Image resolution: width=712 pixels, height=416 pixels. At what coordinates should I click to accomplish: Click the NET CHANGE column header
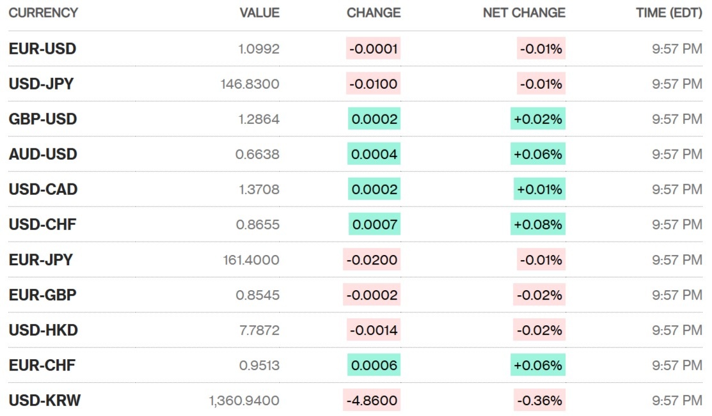tap(524, 13)
